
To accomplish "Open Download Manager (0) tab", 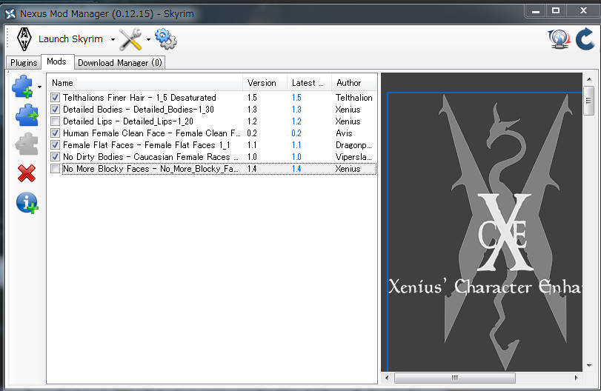I will coord(119,62).
